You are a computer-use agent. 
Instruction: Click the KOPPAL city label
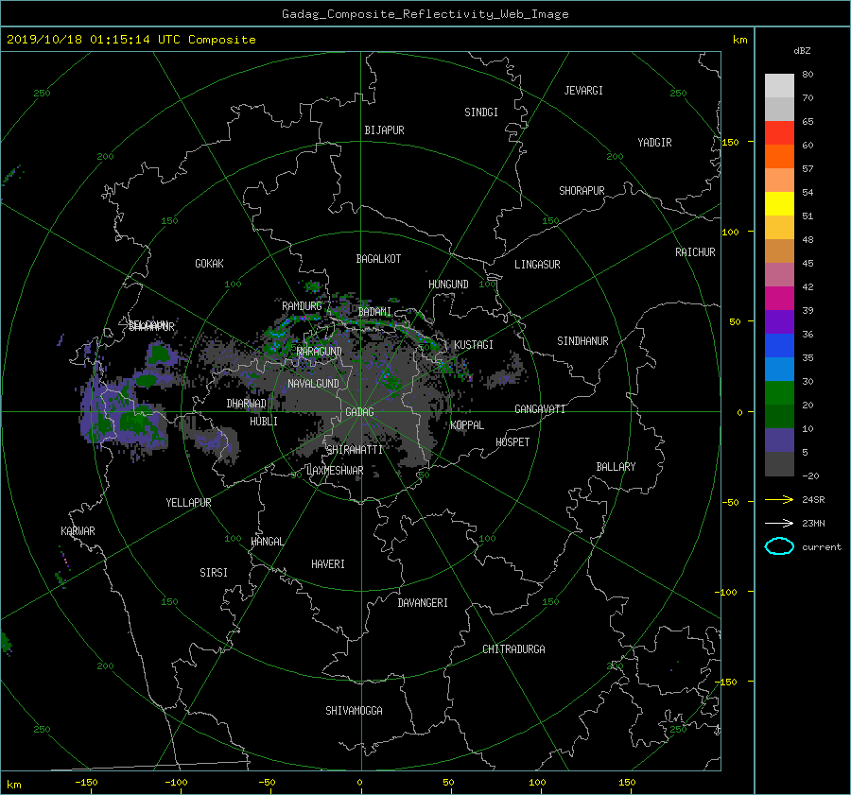click(x=467, y=424)
